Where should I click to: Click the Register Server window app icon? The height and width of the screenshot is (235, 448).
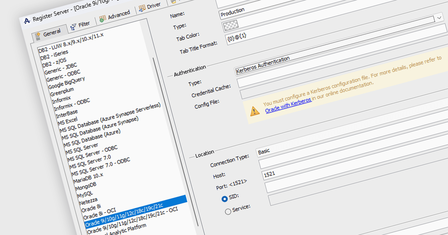pyautogui.click(x=27, y=21)
